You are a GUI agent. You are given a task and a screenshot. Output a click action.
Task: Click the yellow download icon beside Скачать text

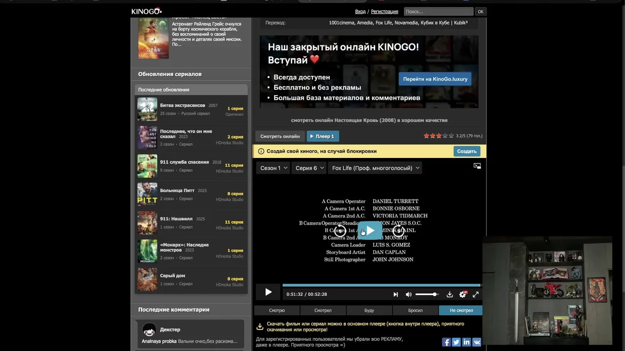(x=260, y=327)
